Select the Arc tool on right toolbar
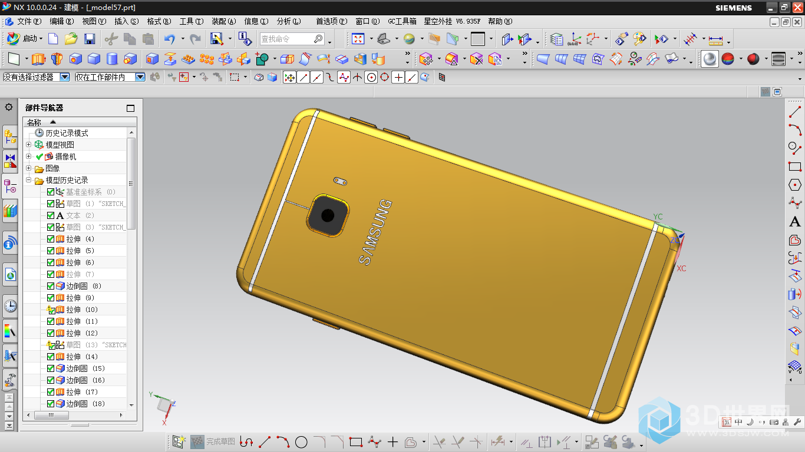 795,129
